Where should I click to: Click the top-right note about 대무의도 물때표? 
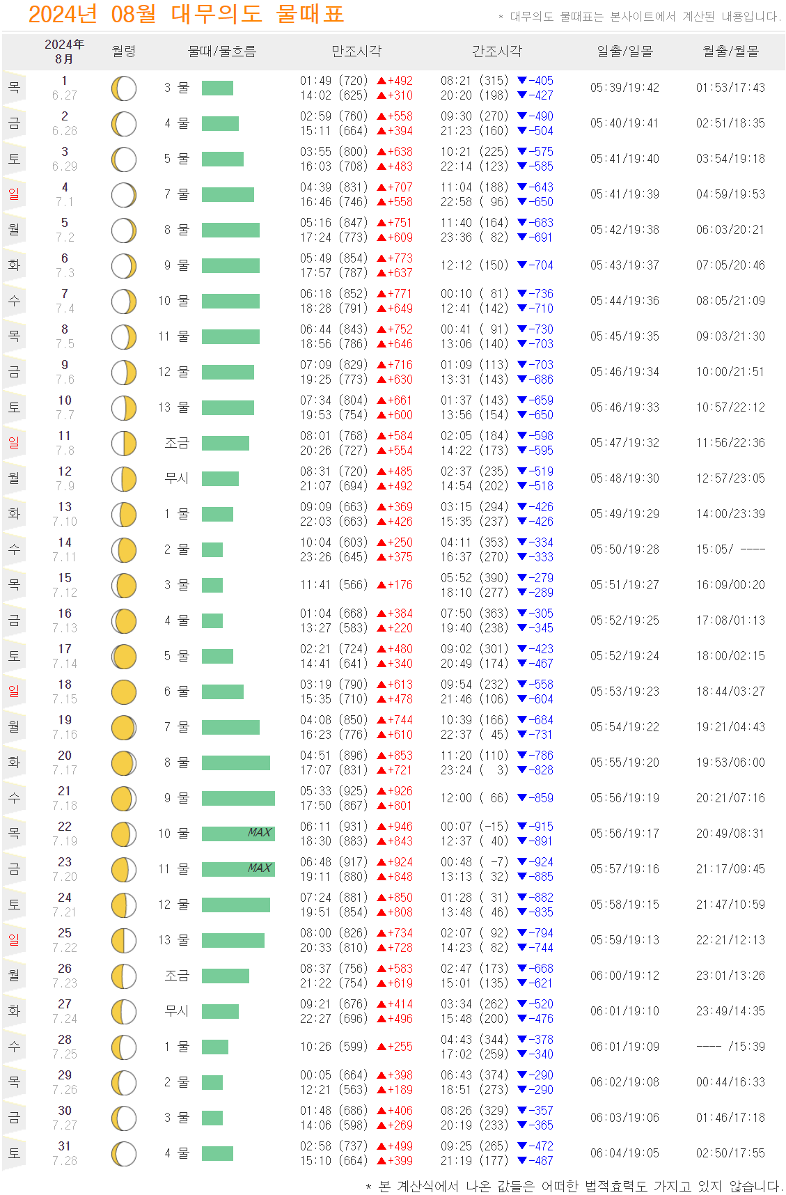640,16
